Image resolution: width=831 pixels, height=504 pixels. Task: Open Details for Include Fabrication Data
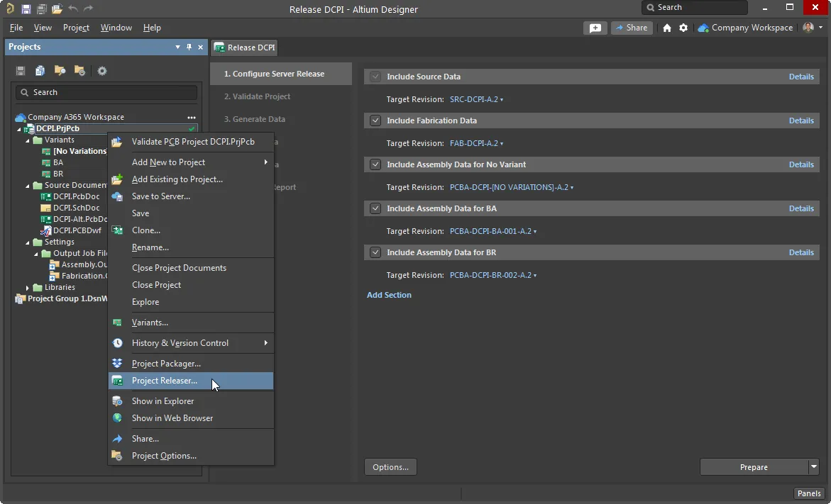801,121
